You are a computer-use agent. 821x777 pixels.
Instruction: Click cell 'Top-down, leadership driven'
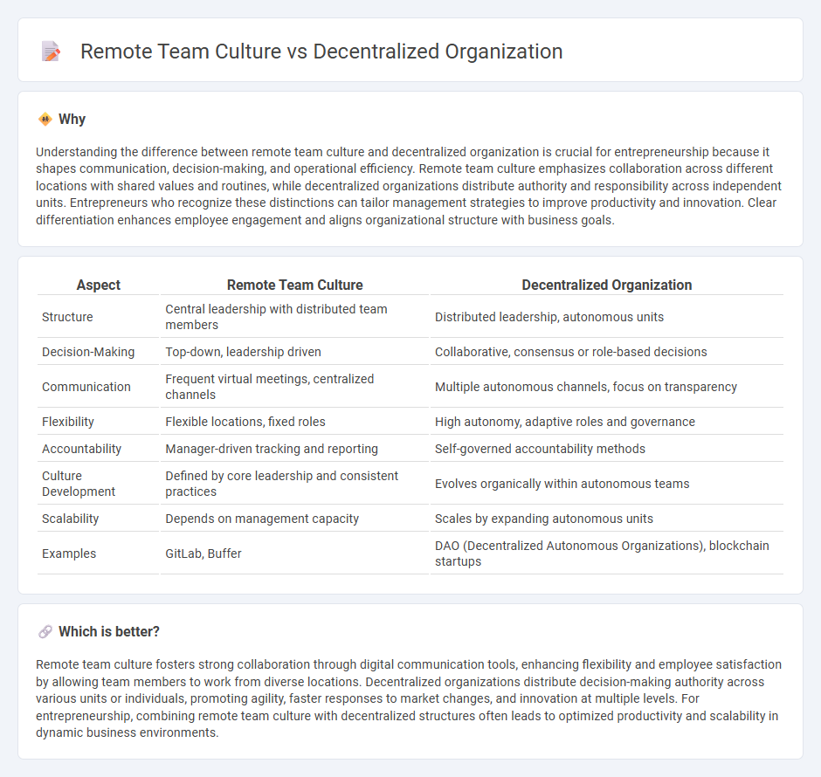click(x=295, y=352)
